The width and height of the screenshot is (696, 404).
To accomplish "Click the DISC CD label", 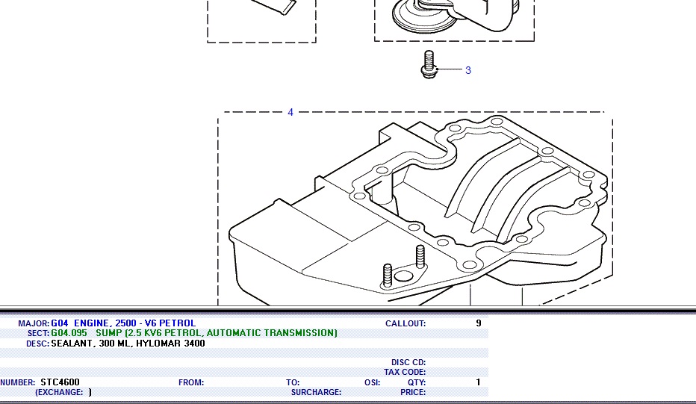I will (408, 363).
